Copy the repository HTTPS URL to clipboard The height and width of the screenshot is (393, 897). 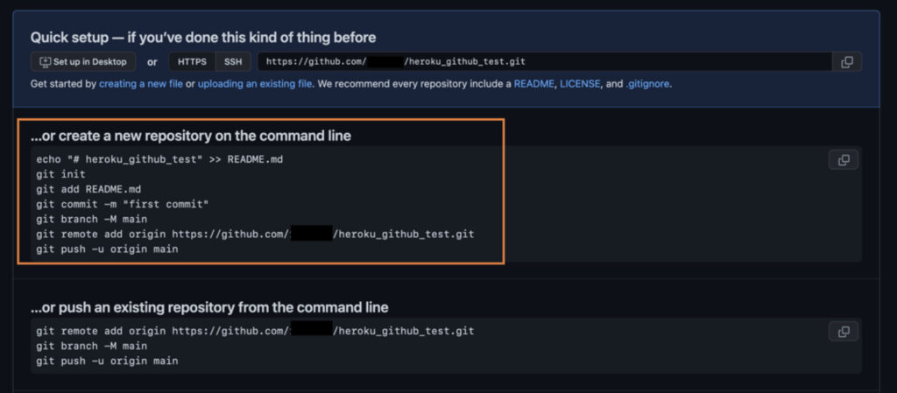click(847, 61)
